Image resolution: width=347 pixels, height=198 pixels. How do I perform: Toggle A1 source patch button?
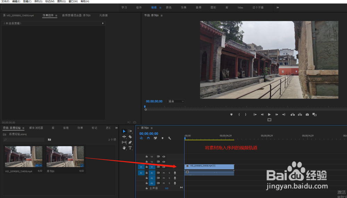(x=141, y=173)
